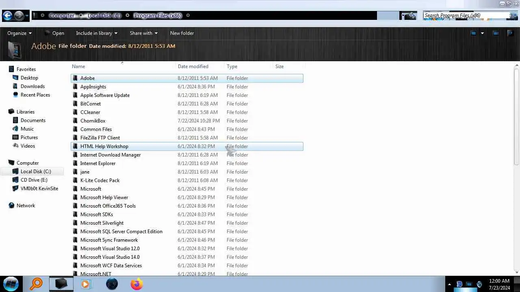Open the Music library
Screen dimensions: 520x292
click(x=27, y=129)
